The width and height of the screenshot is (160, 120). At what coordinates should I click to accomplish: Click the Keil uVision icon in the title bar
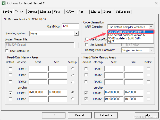[x=4, y=3]
